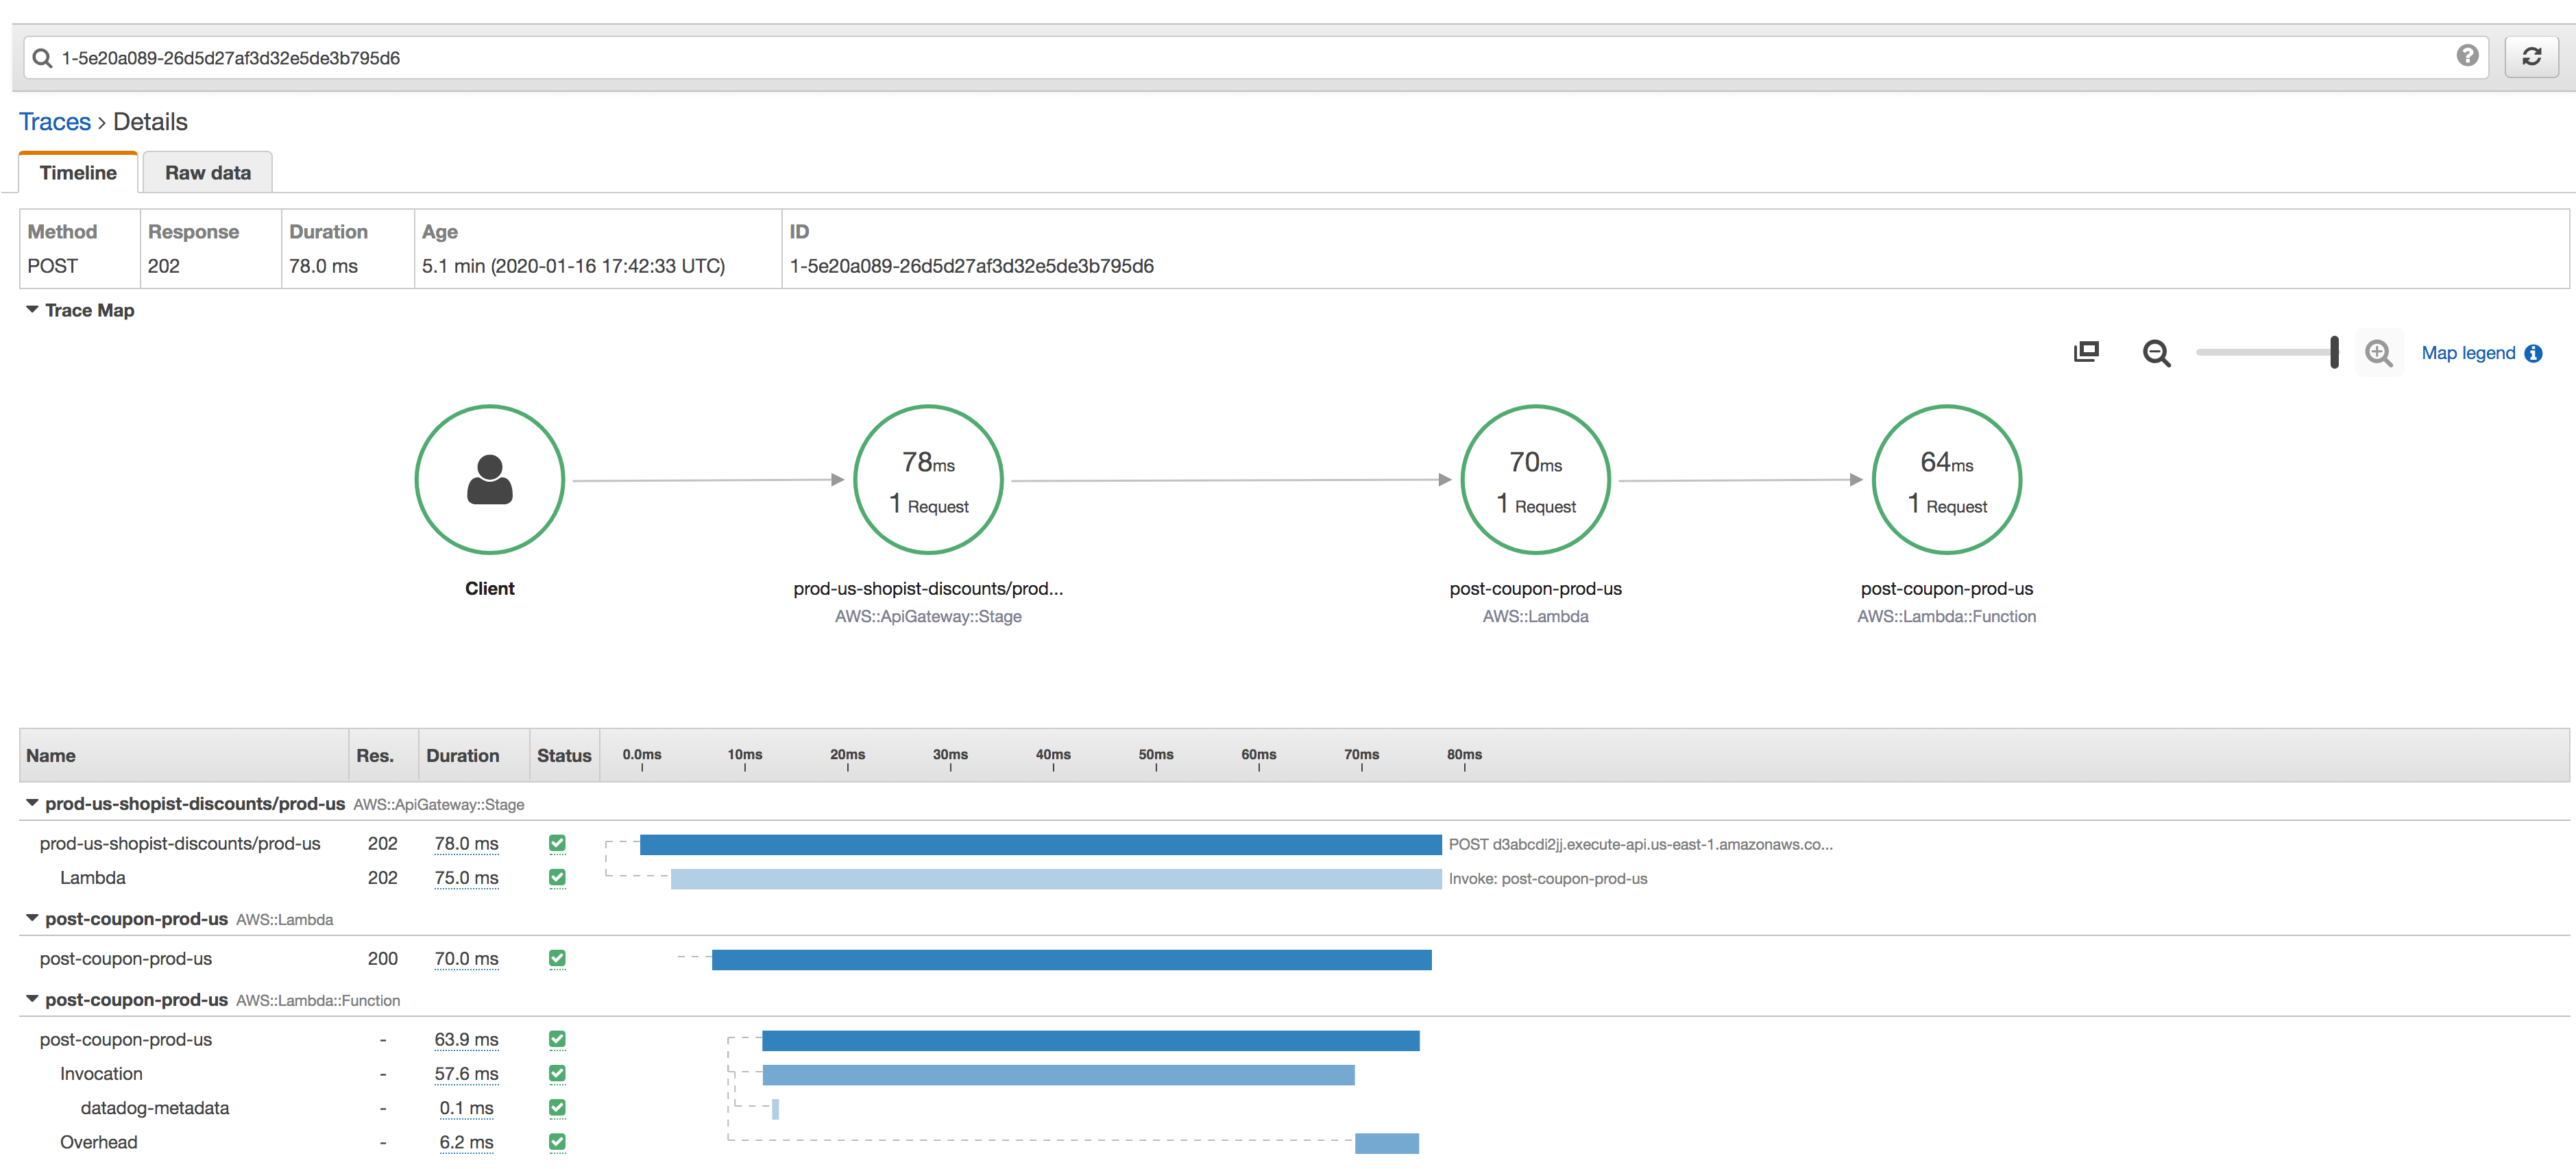Viewport: 2576px width, 1169px height.
Task: Click the status checkmark on the Lambda row
Action: [x=557, y=877]
